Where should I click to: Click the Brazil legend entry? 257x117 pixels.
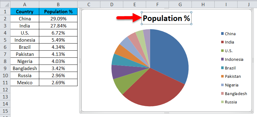click(228, 68)
